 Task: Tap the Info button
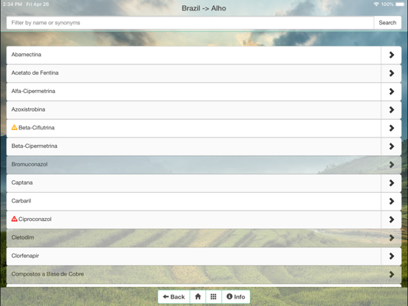pos(236,296)
